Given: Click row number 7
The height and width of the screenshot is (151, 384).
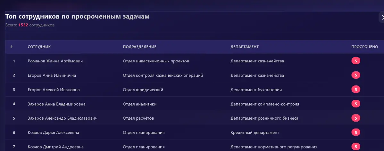Looking at the screenshot, I should point(14,147).
